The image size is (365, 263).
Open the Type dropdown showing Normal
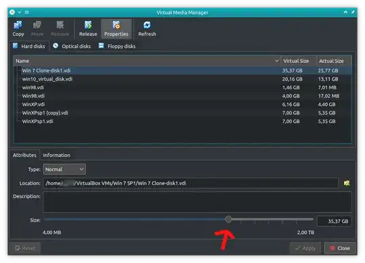pyautogui.click(x=64, y=169)
